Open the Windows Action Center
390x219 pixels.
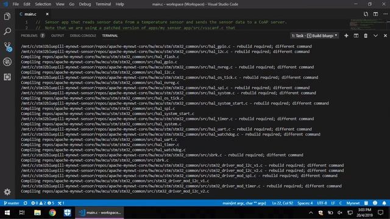[380, 212]
